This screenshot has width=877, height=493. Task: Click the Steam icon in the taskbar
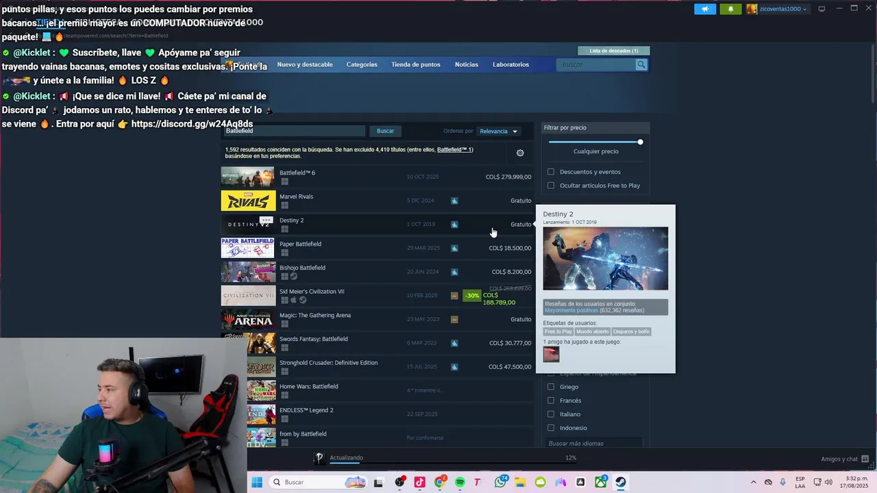(620, 482)
